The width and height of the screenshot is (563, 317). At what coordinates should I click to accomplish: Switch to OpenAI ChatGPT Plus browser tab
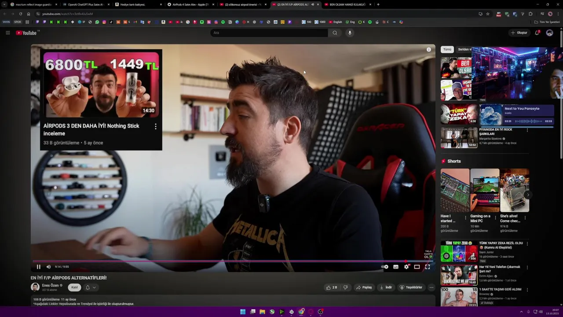(85, 4)
